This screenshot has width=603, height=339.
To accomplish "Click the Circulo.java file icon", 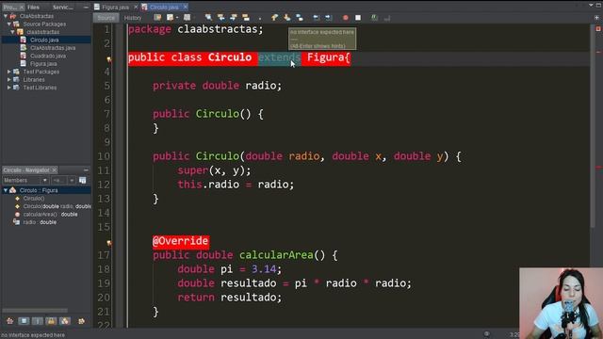I will pos(24,40).
